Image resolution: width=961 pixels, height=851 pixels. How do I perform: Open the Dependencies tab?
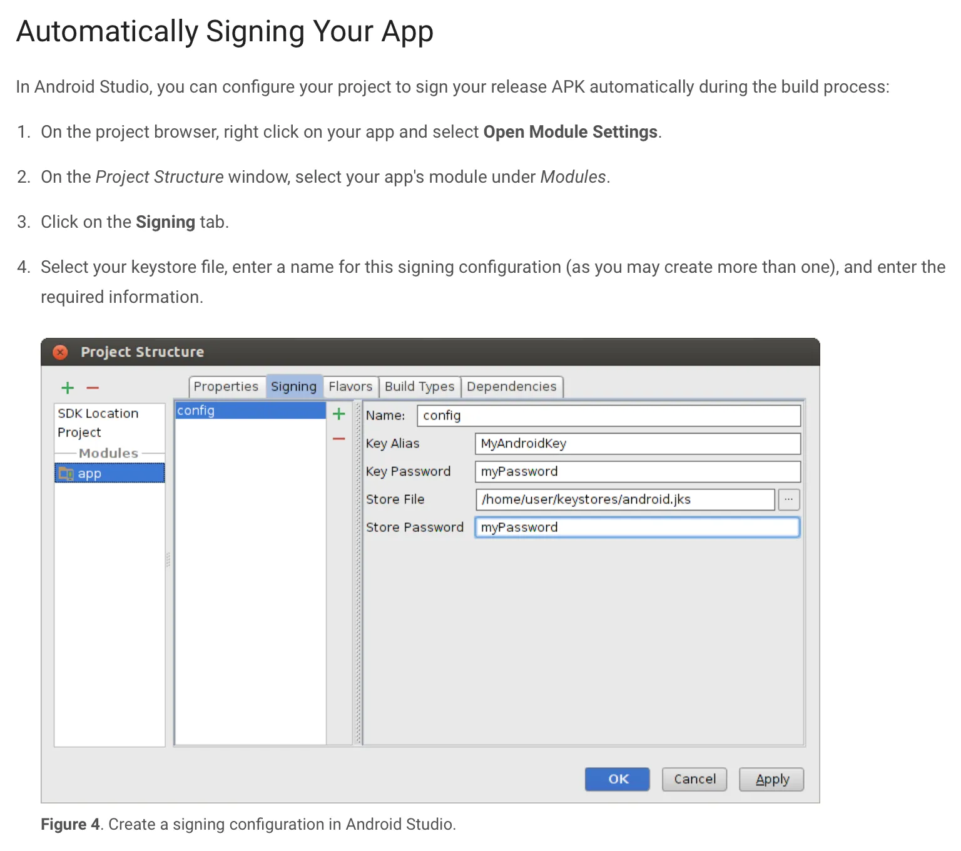[x=512, y=387]
